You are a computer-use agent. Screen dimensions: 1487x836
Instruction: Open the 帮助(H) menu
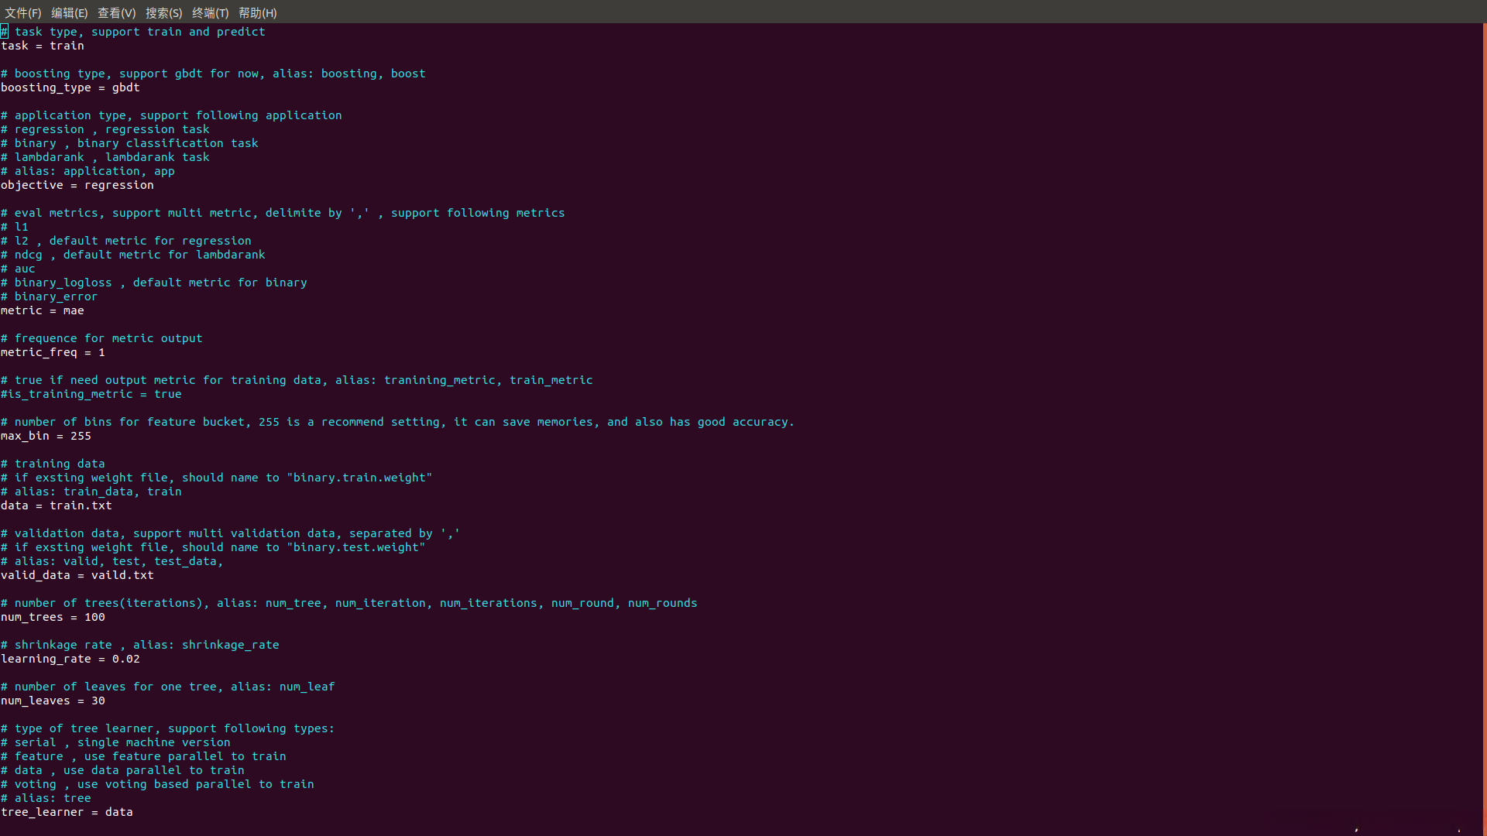(257, 12)
